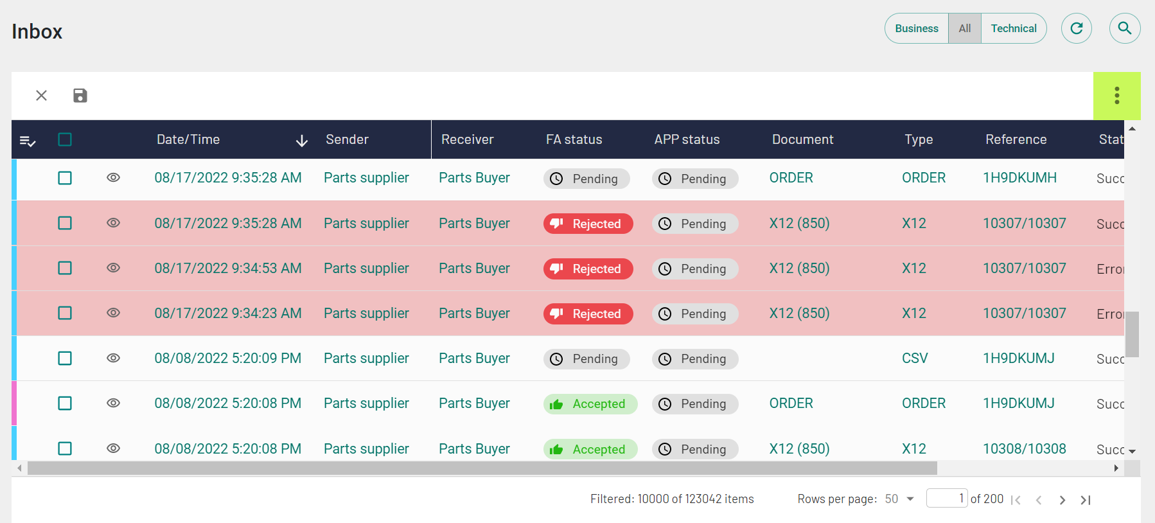Click the scroll right arrow of horizontal scrollbar
This screenshot has width=1155, height=523.
tap(1116, 468)
